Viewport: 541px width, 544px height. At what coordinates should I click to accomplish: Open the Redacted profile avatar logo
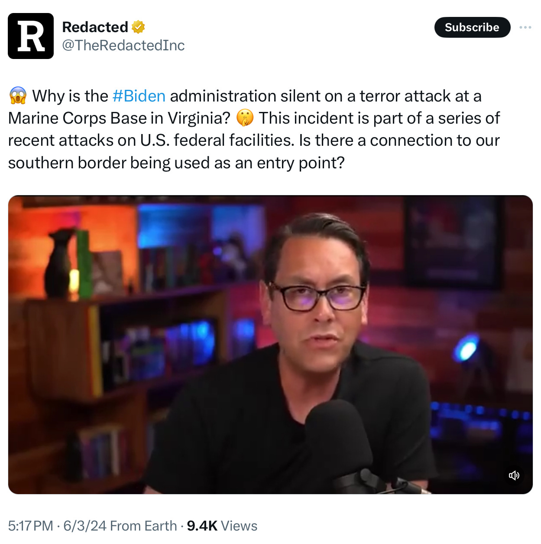pyautogui.click(x=31, y=36)
